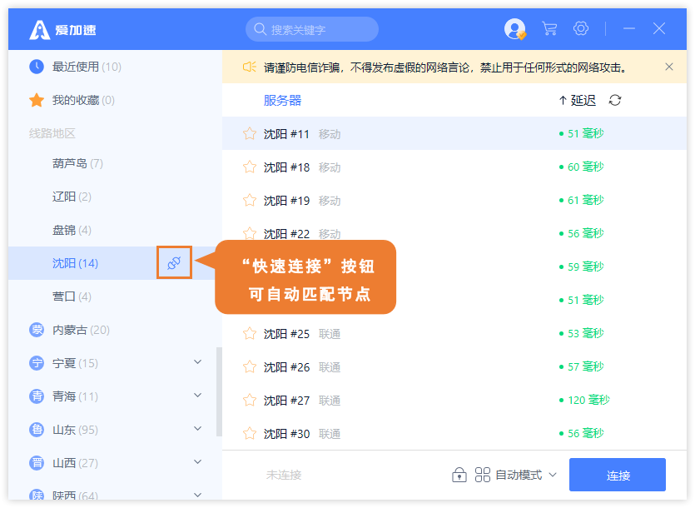Click the 爱加速 logo in the header
The height and width of the screenshot is (508, 695).
coord(62,30)
